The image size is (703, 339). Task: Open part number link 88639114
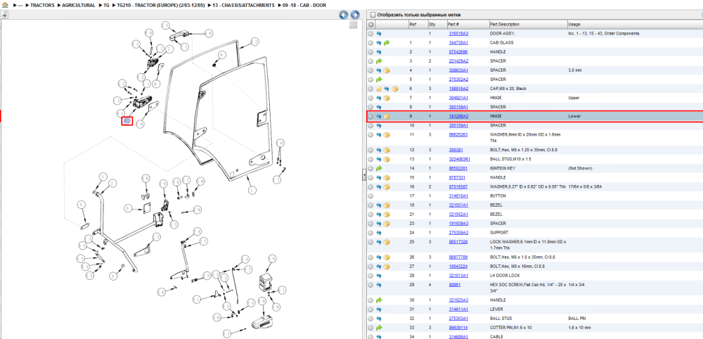pos(458,327)
